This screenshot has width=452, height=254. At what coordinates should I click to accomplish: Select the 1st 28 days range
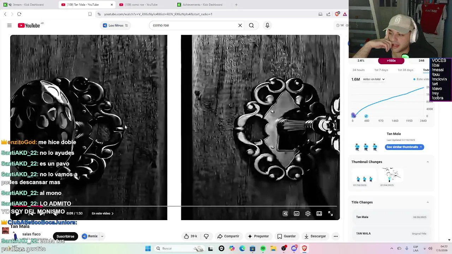coord(405,70)
